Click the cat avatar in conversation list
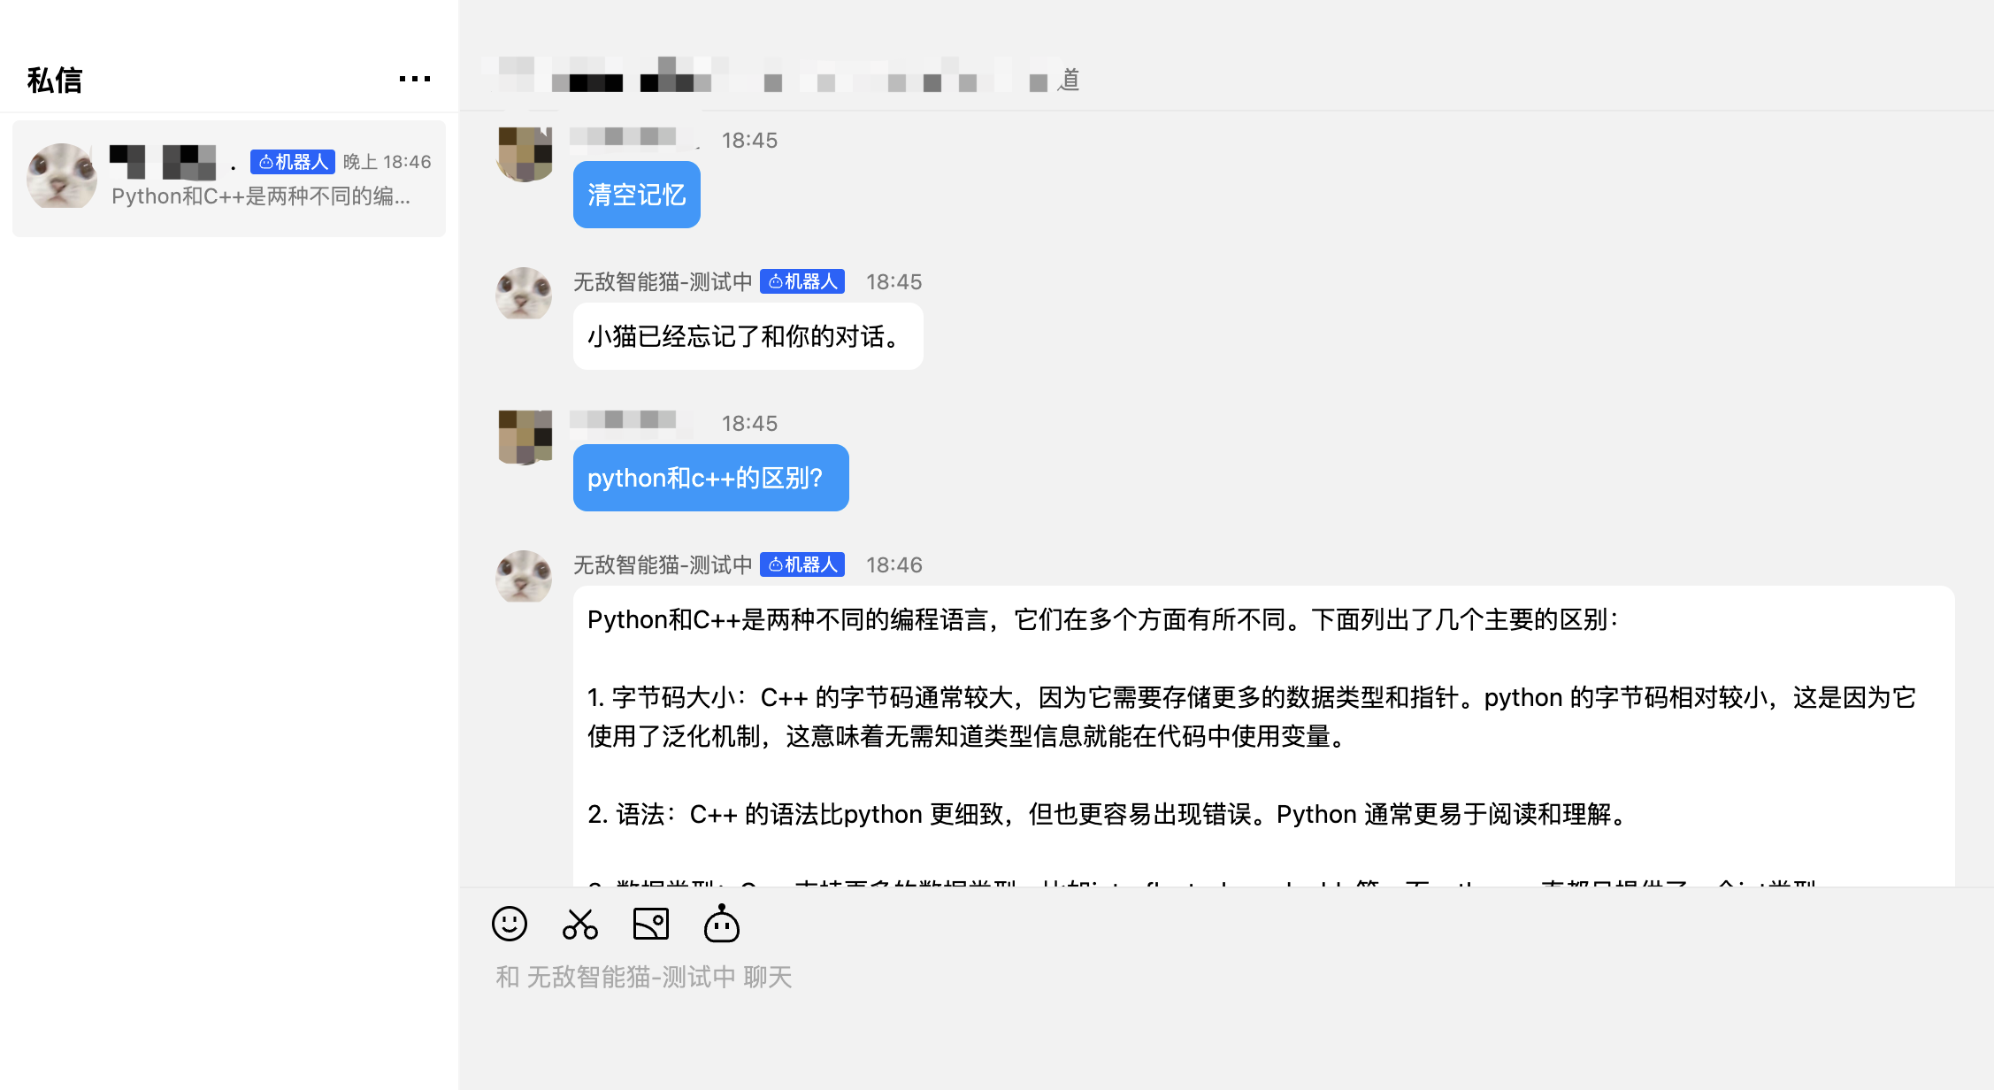 pos(62,176)
